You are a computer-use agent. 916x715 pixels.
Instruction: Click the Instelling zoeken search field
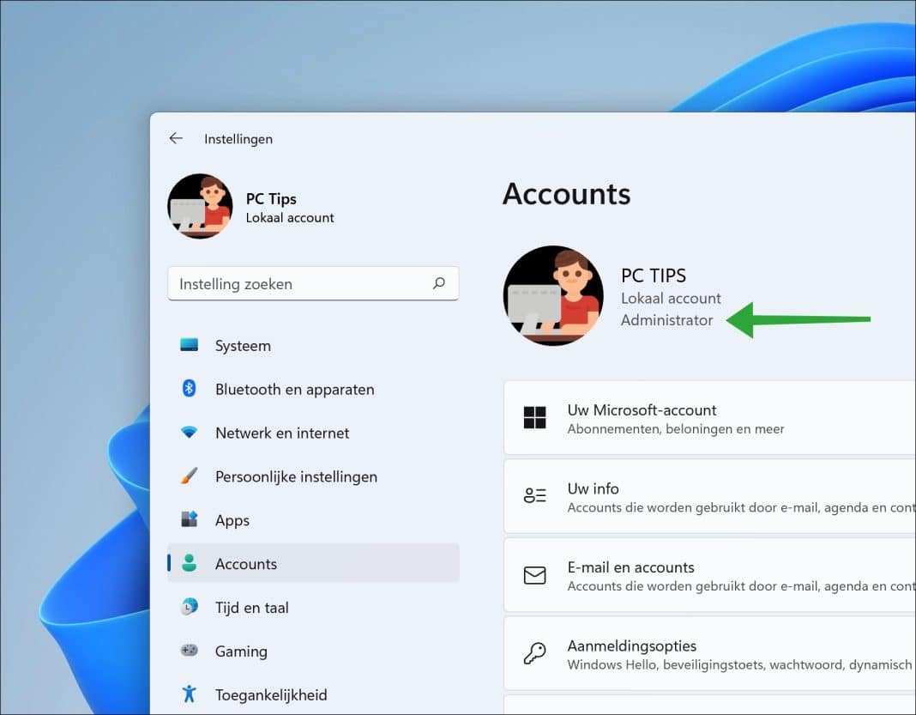[313, 283]
